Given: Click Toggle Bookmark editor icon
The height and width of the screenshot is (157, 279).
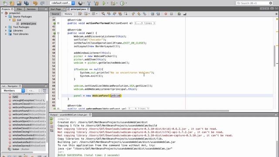Looking at the screenshot, I should [x=145, y=14].
